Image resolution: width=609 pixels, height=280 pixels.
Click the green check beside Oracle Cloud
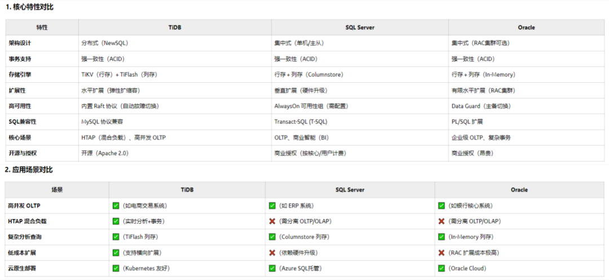click(x=441, y=268)
